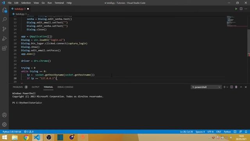Click Python 3.9.5 64-bit interpreter selector
250x141 pixels.
(12, 132)
